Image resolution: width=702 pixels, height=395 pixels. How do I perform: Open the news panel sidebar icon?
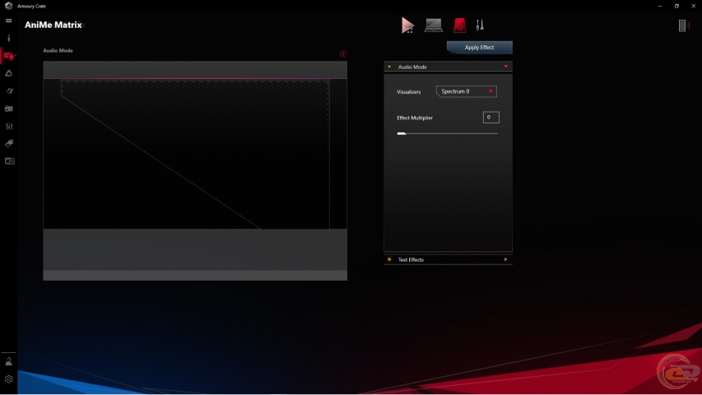(9, 161)
